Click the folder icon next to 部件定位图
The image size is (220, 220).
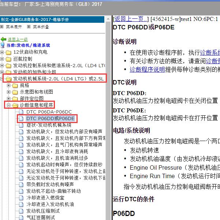15,99
